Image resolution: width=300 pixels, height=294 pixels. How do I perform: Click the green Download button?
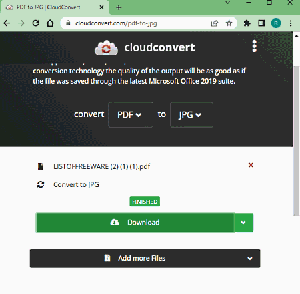point(135,223)
